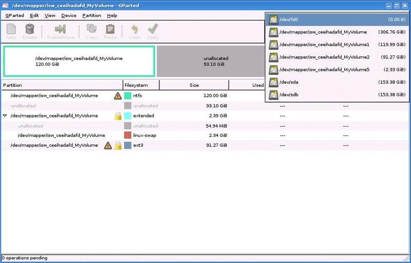Select the linux-swap partition row name

(61, 135)
